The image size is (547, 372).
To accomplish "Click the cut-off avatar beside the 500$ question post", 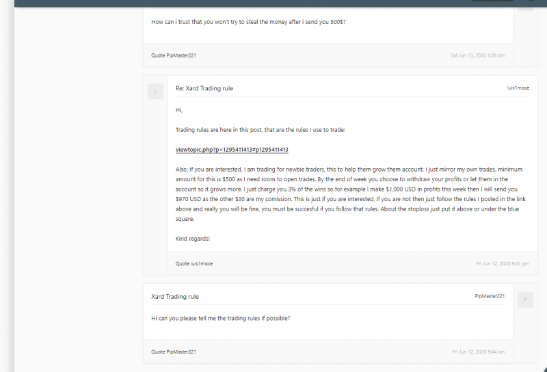I will point(525,5).
